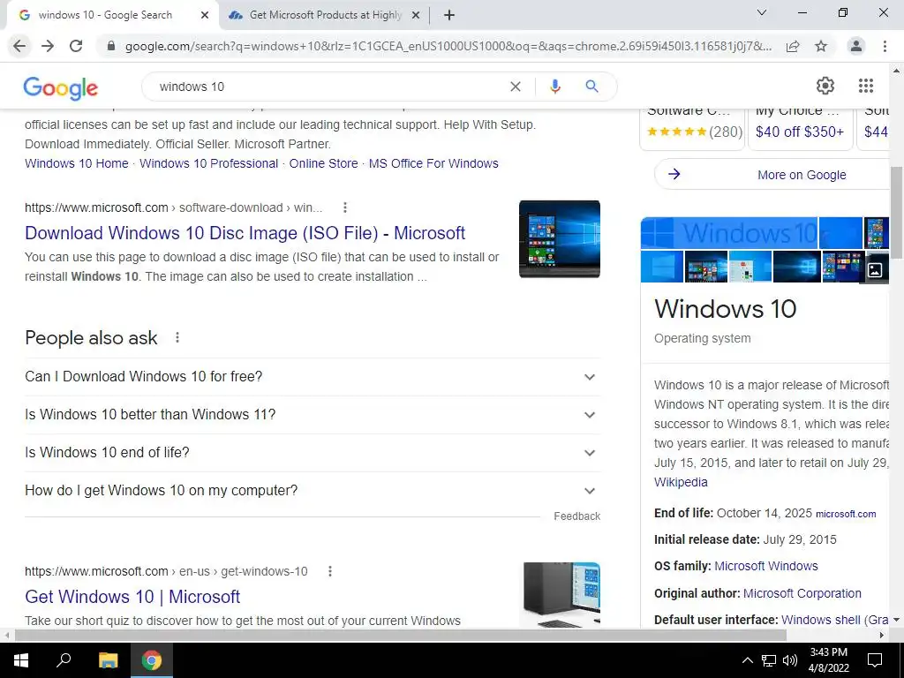Open the Chrome profile avatar
904x678 pixels.
click(x=856, y=46)
